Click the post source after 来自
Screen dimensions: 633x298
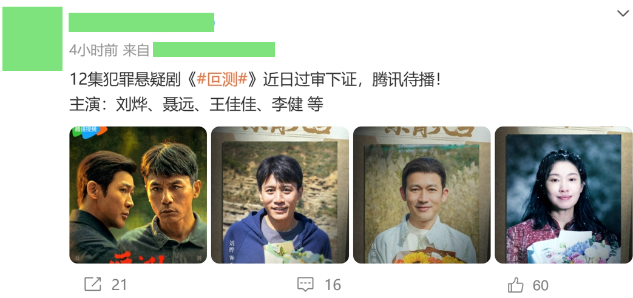[x=214, y=50]
